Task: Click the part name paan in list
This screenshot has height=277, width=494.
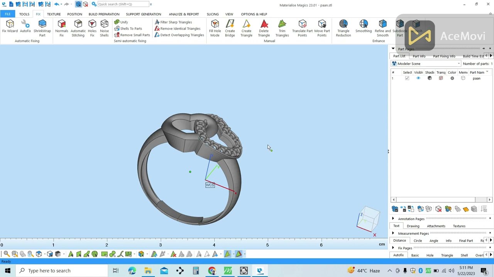Action: 477,78
